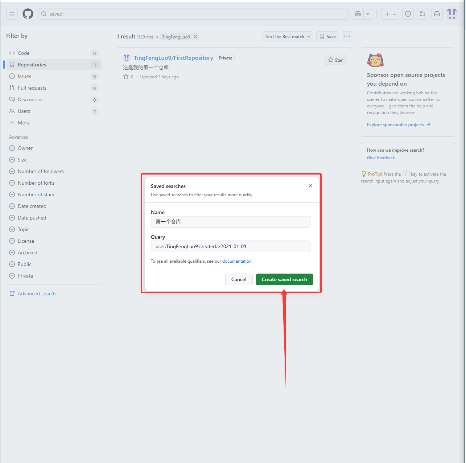Open the Sort by Best match dropdown
The height and width of the screenshot is (463, 466).
click(288, 37)
